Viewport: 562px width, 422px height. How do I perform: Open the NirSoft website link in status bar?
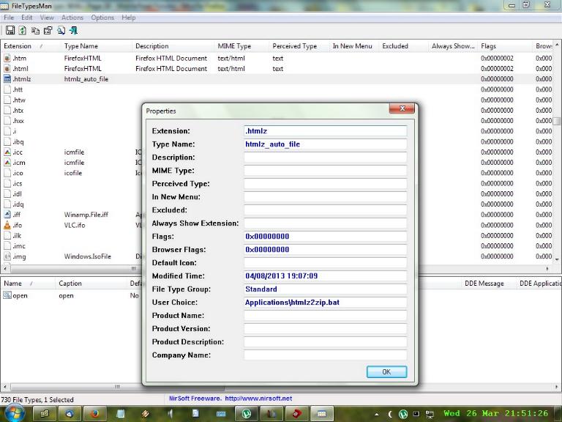pos(258,399)
